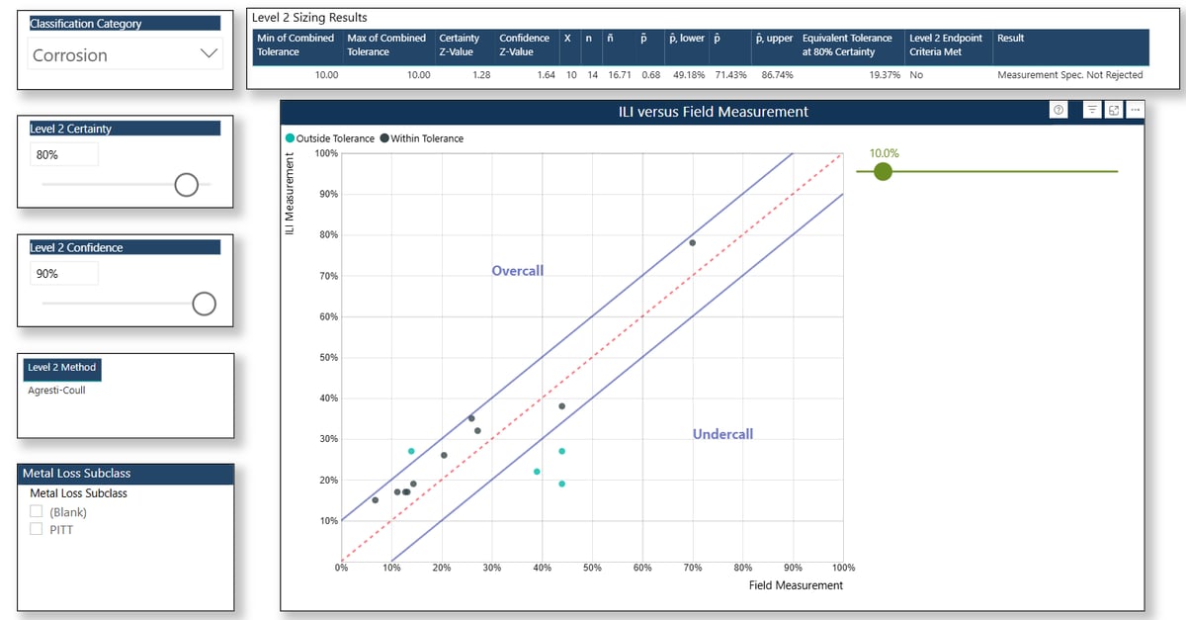Open the chart's more options menu
The image size is (1186, 620).
coord(1135,111)
